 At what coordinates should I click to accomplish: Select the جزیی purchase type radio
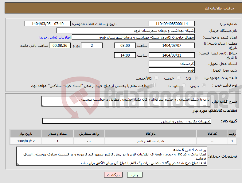coord(204,85)
